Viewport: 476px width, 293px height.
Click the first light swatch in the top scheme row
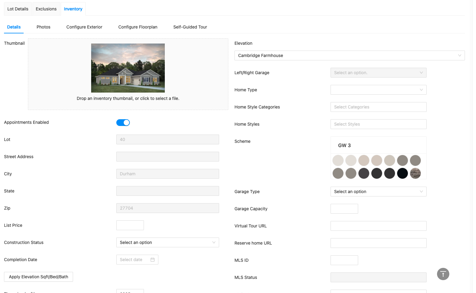tap(338, 160)
